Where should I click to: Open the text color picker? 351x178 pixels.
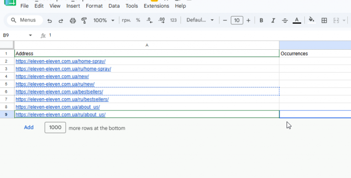pos(297,21)
